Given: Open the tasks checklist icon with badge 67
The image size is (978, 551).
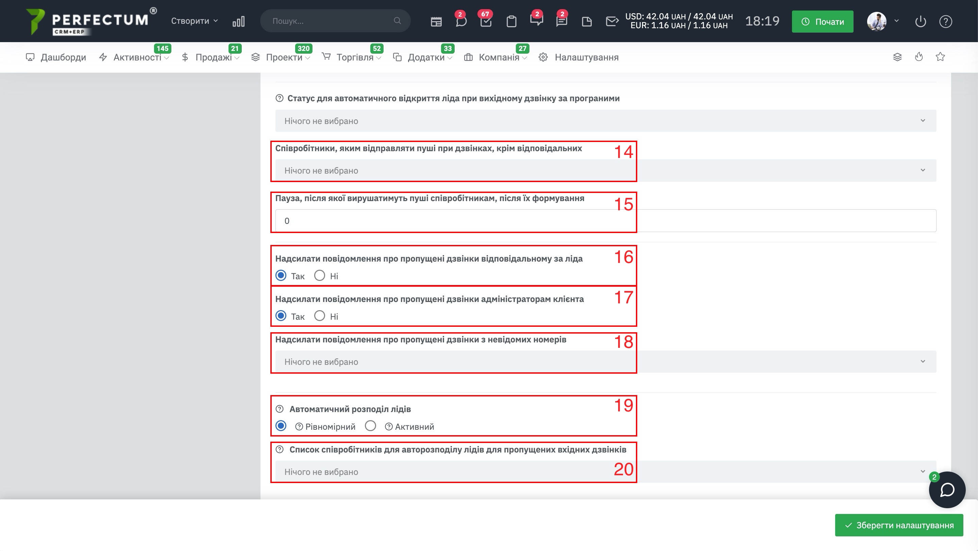Looking at the screenshot, I should click(x=486, y=21).
